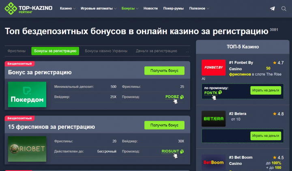The width and height of the screenshot is (292, 171).
Task: Click the Минимальный депозит: label
Action: click(74, 87)
